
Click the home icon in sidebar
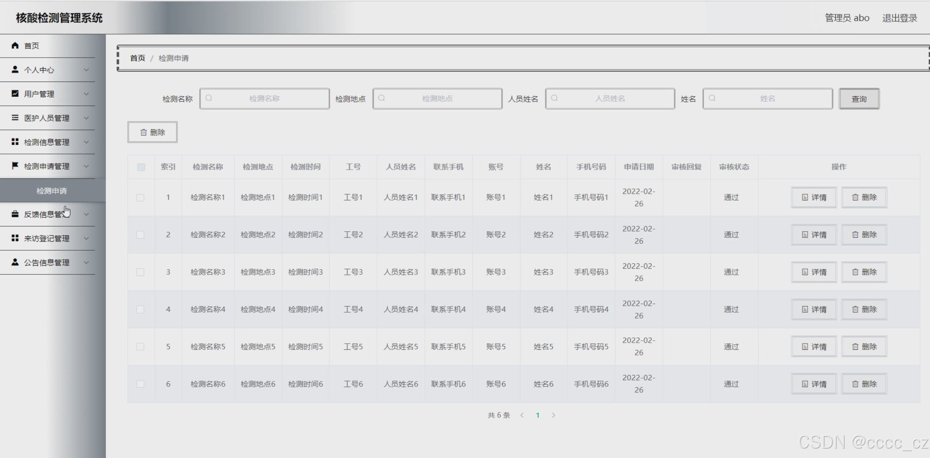[x=15, y=46]
